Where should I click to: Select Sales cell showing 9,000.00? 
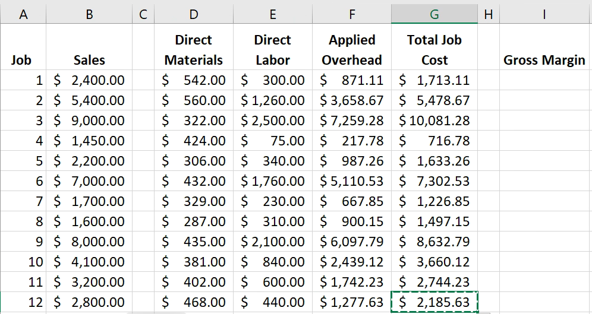point(89,120)
